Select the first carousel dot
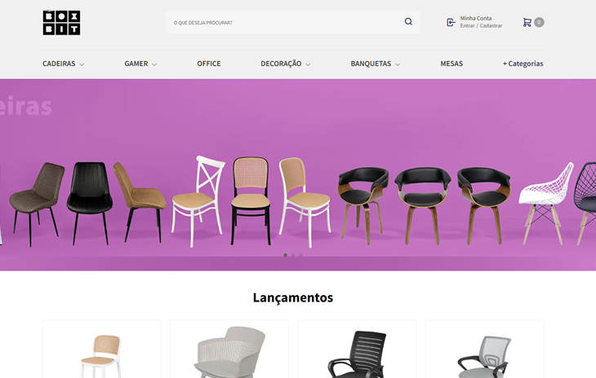Image resolution: width=596 pixels, height=378 pixels. [286, 255]
